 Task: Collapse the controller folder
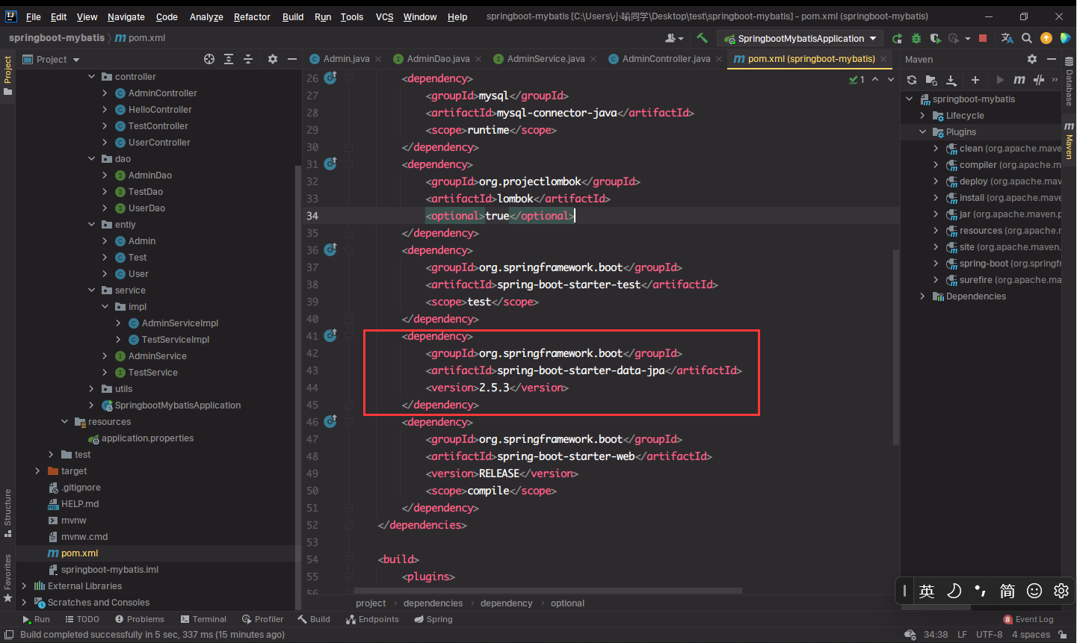click(x=91, y=76)
